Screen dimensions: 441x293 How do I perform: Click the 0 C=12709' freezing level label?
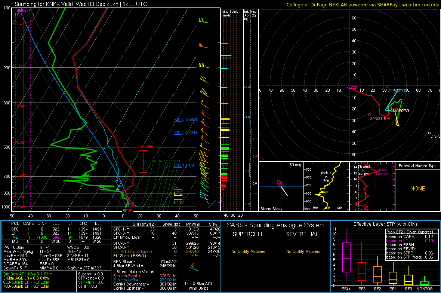pos(184,165)
